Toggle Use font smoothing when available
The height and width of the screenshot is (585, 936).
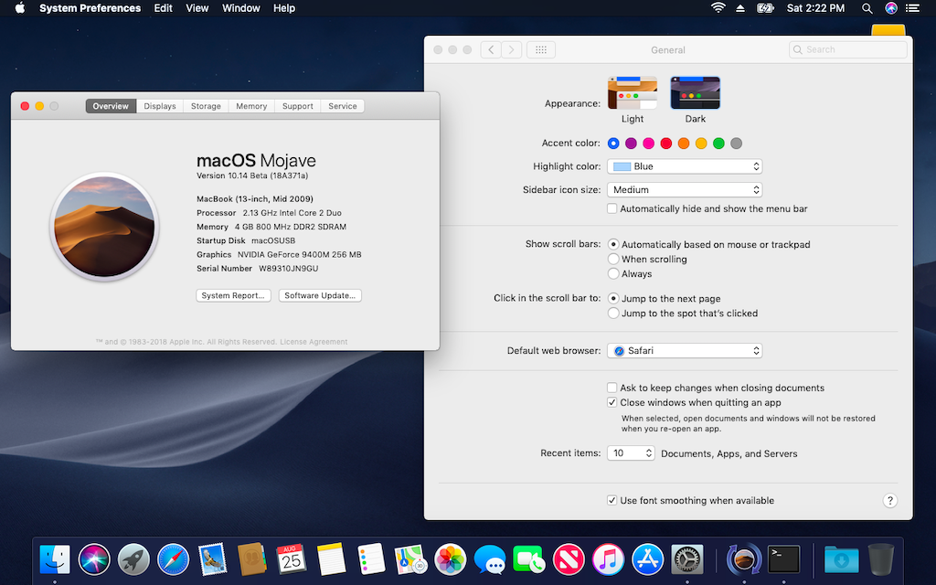coord(612,500)
